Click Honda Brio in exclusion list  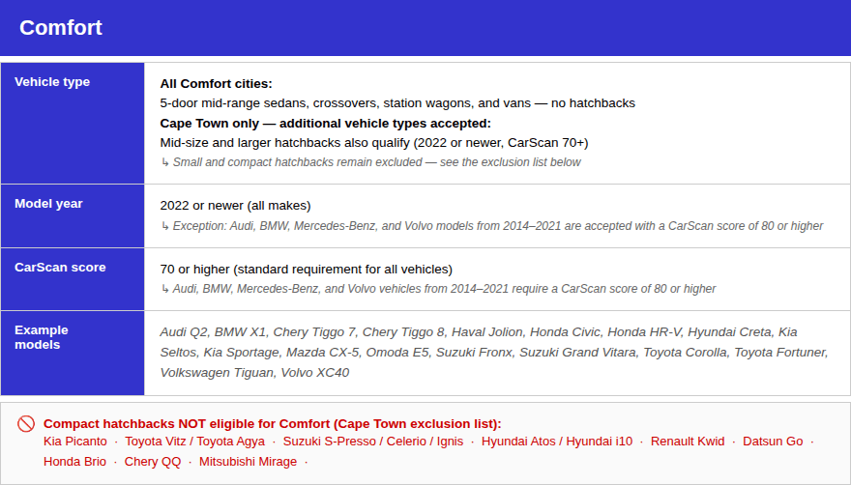(x=74, y=462)
